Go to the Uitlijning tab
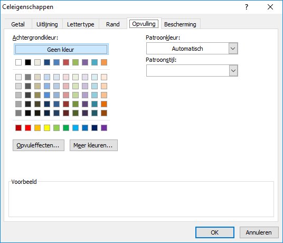 pos(47,24)
